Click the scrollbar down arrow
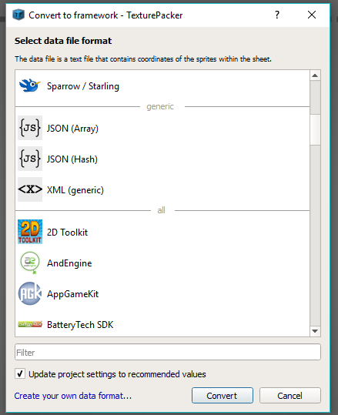Screen dimensions: 338x415 [315, 331]
